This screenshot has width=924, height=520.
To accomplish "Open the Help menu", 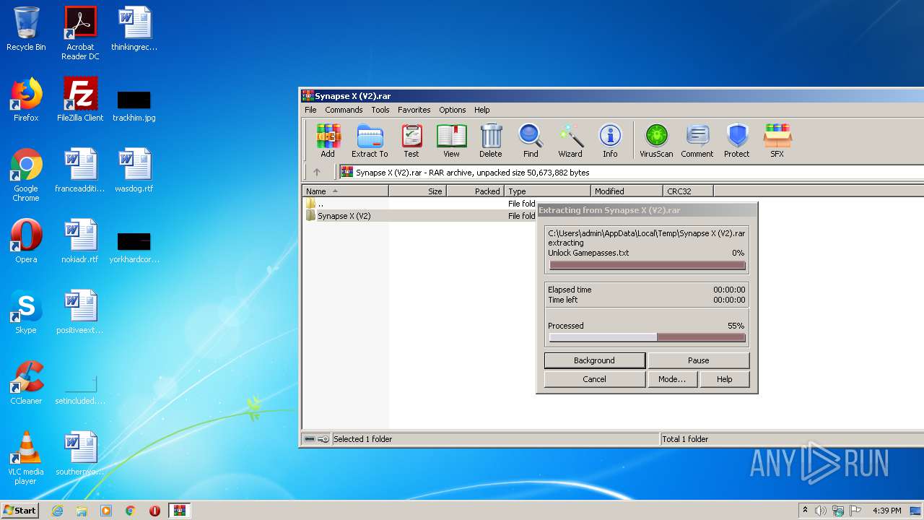I will coord(482,110).
